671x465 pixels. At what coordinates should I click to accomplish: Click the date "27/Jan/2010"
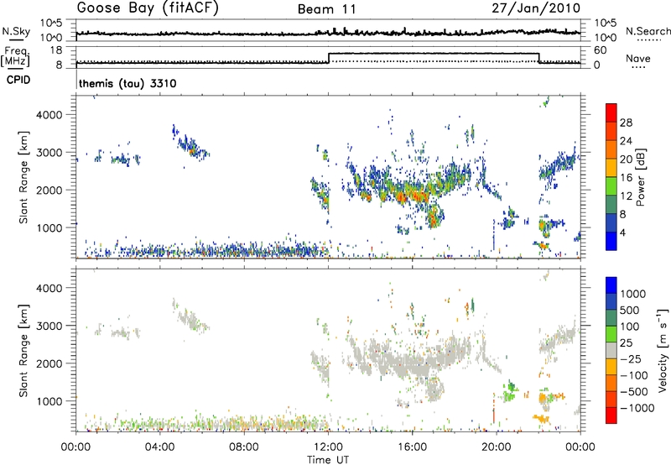(x=536, y=8)
